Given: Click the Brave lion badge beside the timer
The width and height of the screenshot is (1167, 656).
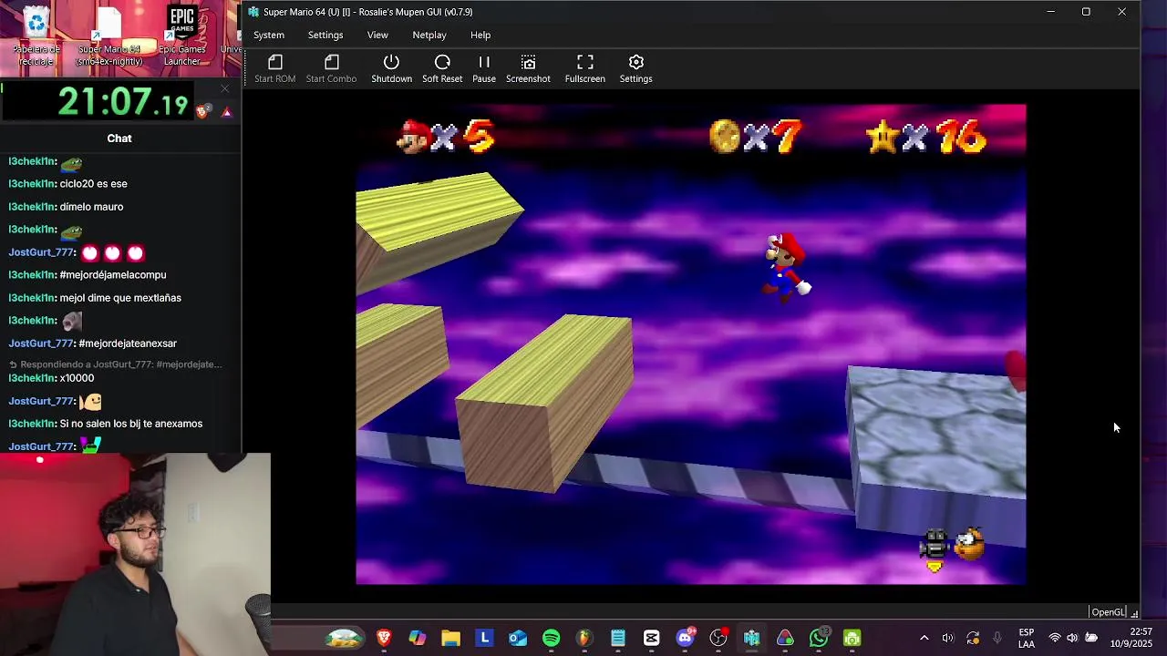Looking at the screenshot, I should pyautogui.click(x=203, y=111).
